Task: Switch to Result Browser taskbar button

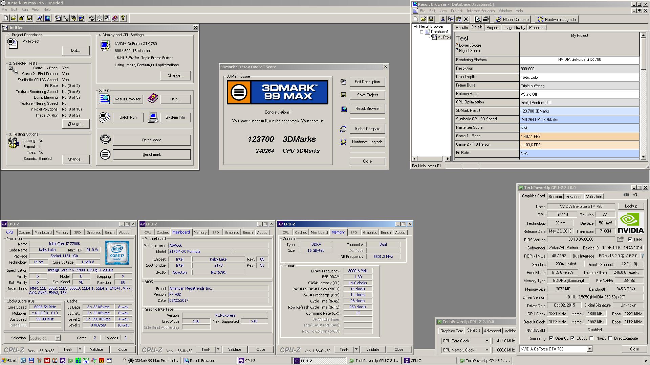Action: tap(209, 361)
